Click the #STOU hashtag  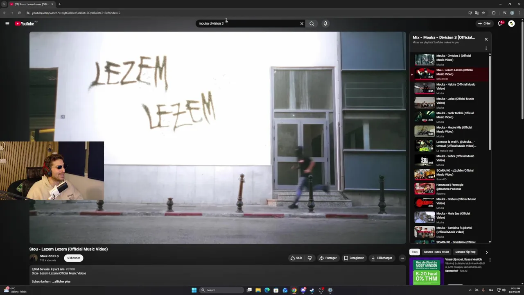(70, 269)
